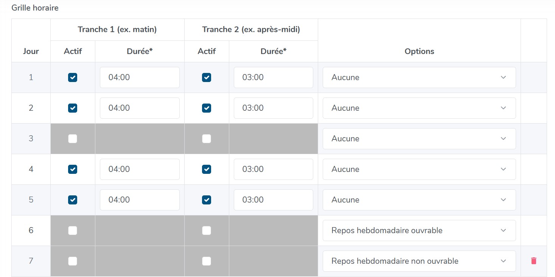Viewport: 555px width, 277px height.
Task: Uncheck Tranche 2 Actif for day 5
Action: click(x=207, y=200)
